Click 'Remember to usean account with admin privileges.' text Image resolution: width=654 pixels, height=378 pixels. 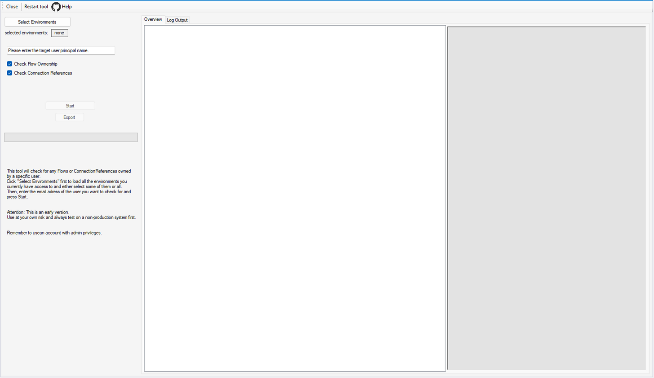point(54,233)
